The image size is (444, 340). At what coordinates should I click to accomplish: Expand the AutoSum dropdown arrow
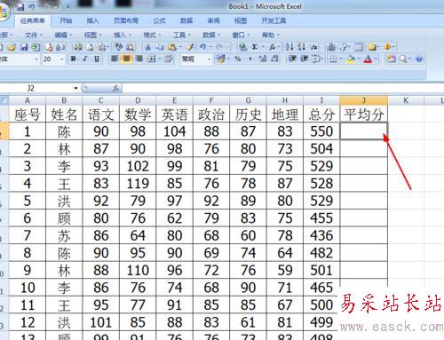pyautogui.click(x=263, y=47)
